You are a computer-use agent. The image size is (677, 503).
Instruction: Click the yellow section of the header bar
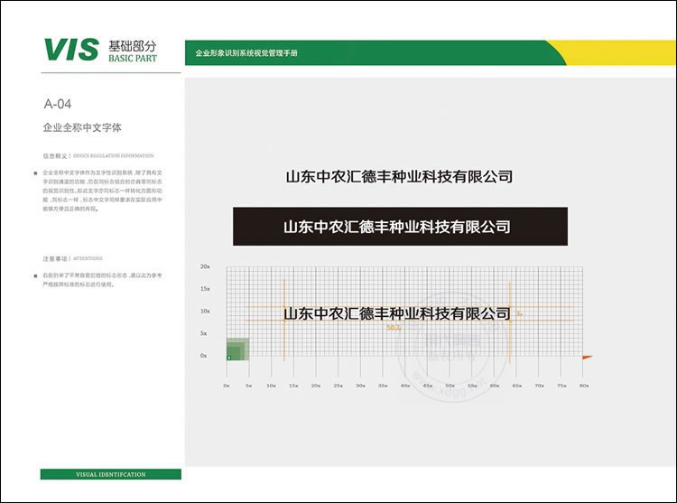pos(614,52)
